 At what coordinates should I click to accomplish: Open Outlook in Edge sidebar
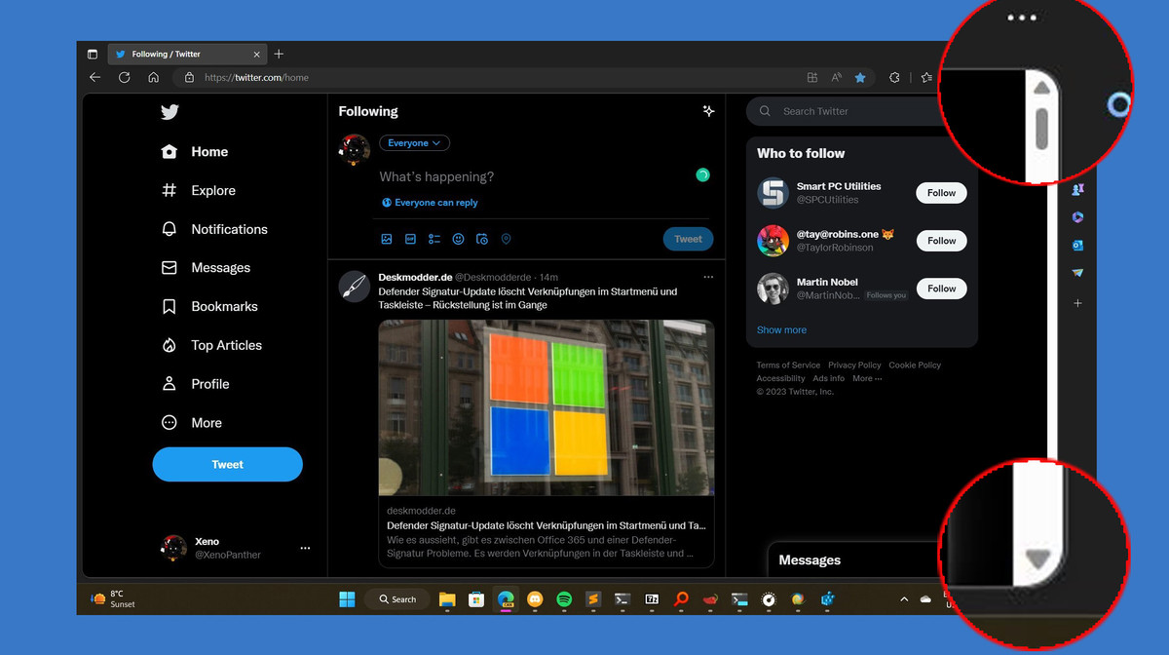pyautogui.click(x=1077, y=246)
